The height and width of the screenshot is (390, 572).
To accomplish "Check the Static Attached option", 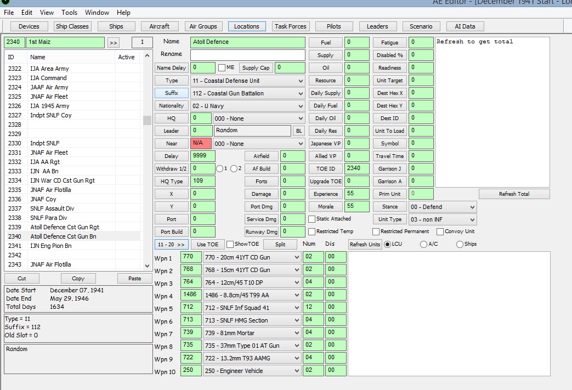I will click(312, 219).
